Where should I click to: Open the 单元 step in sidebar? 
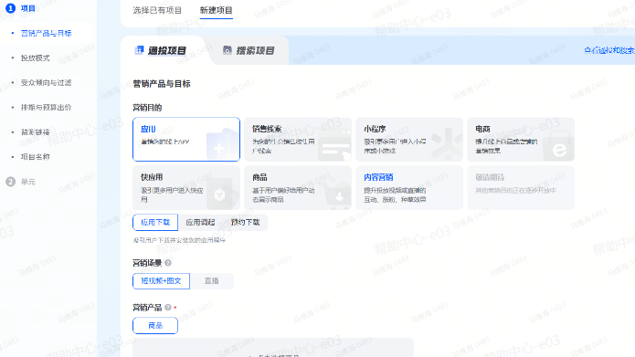[28, 182]
